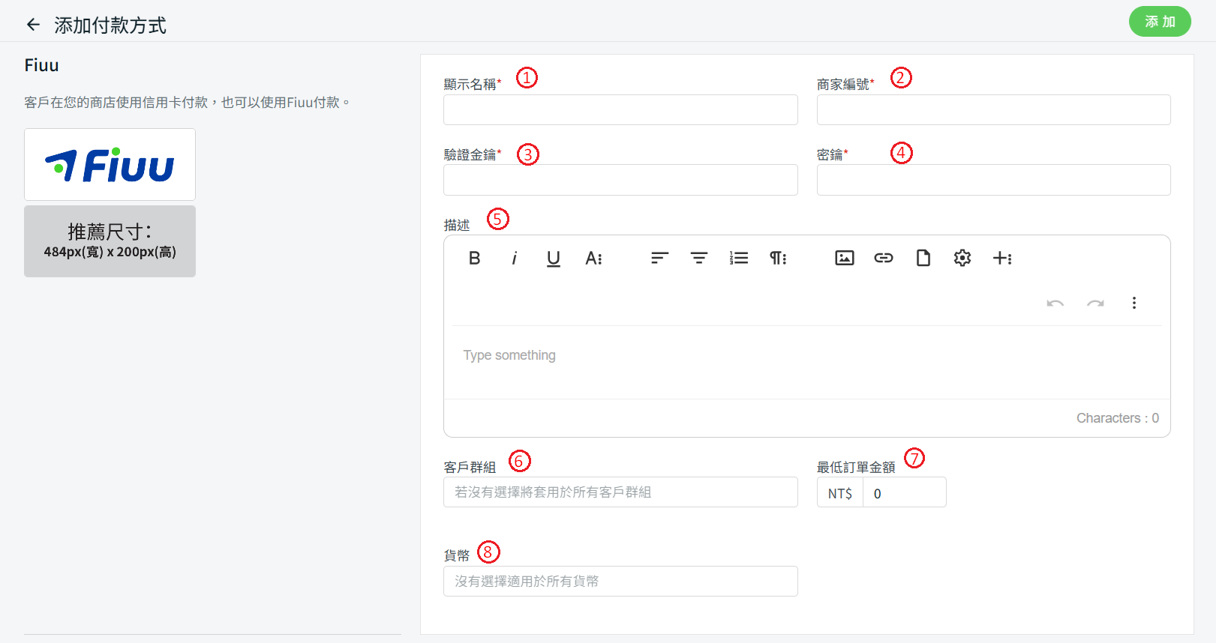
Task: Click the back arrow icon
Action: pyautogui.click(x=33, y=25)
